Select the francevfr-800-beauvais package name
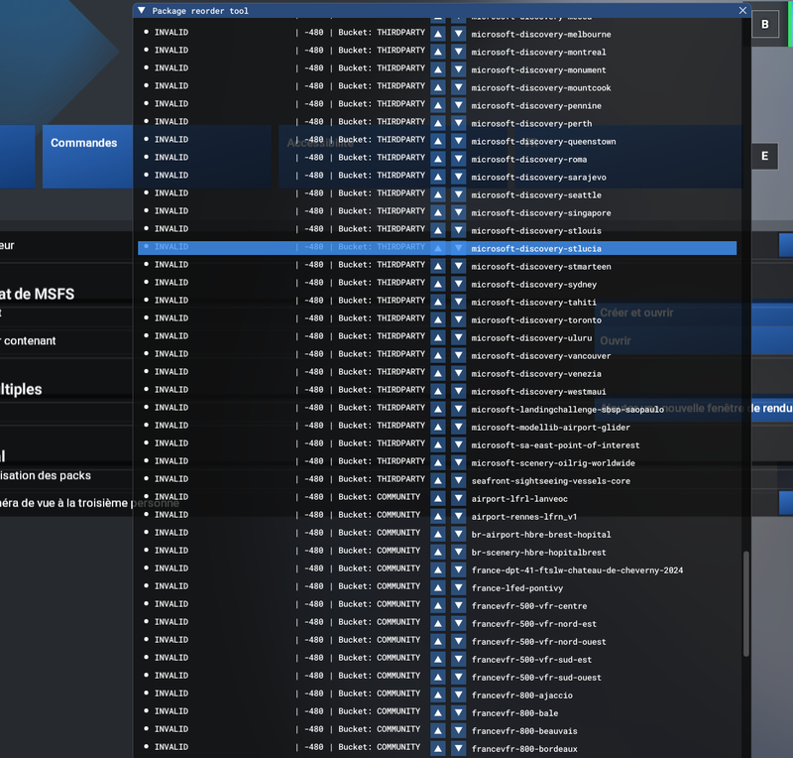793x758 pixels. (524, 730)
